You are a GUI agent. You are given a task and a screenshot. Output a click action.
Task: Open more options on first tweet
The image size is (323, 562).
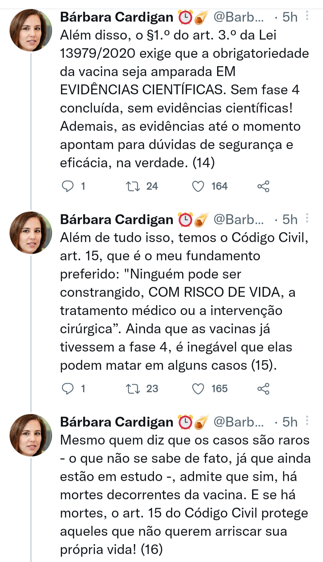(x=307, y=16)
